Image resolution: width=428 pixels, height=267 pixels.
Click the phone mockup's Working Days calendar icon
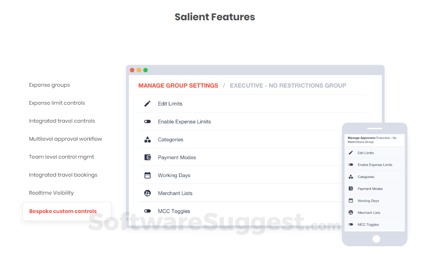[x=351, y=201]
